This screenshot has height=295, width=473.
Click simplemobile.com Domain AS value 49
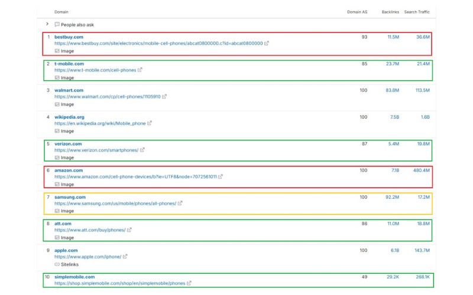pos(364,277)
